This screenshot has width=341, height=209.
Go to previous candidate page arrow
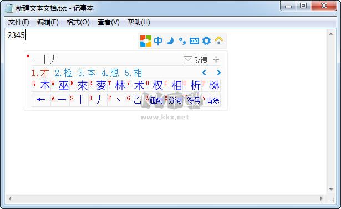(204, 73)
